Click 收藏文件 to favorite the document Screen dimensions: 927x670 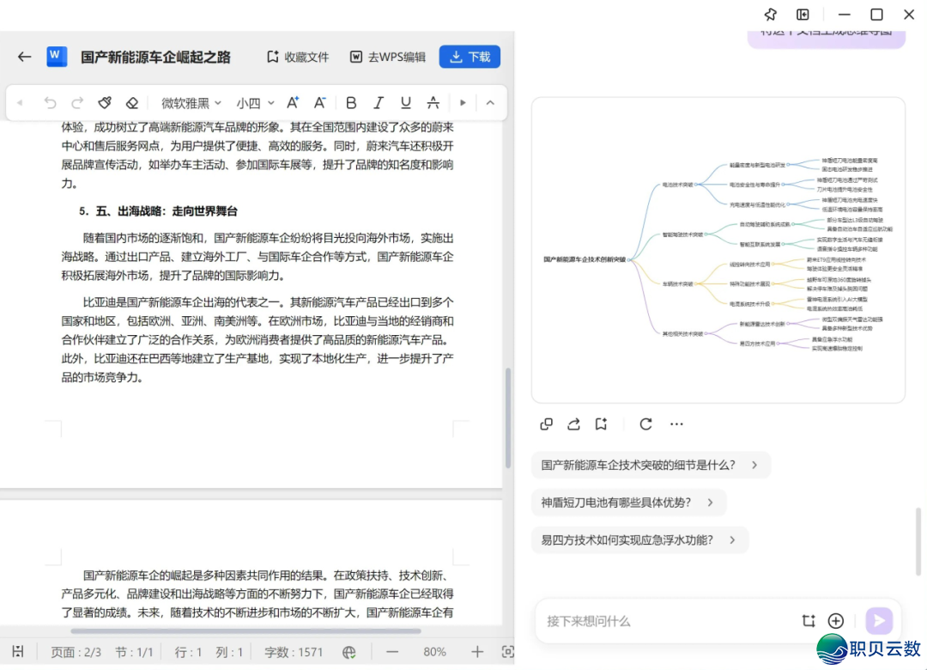coord(297,57)
